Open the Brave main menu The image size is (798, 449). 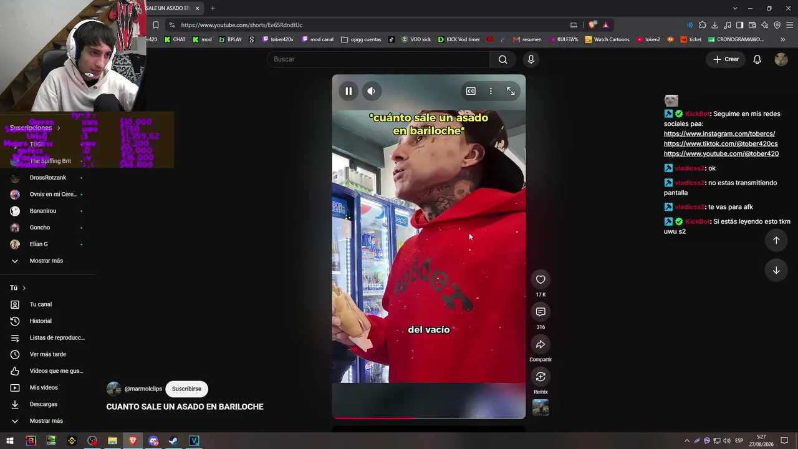coord(789,25)
